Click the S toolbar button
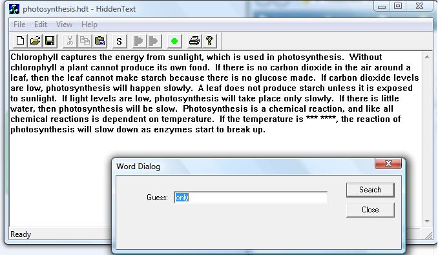Screen dimensions: 438x255 (x=120, y=41)
